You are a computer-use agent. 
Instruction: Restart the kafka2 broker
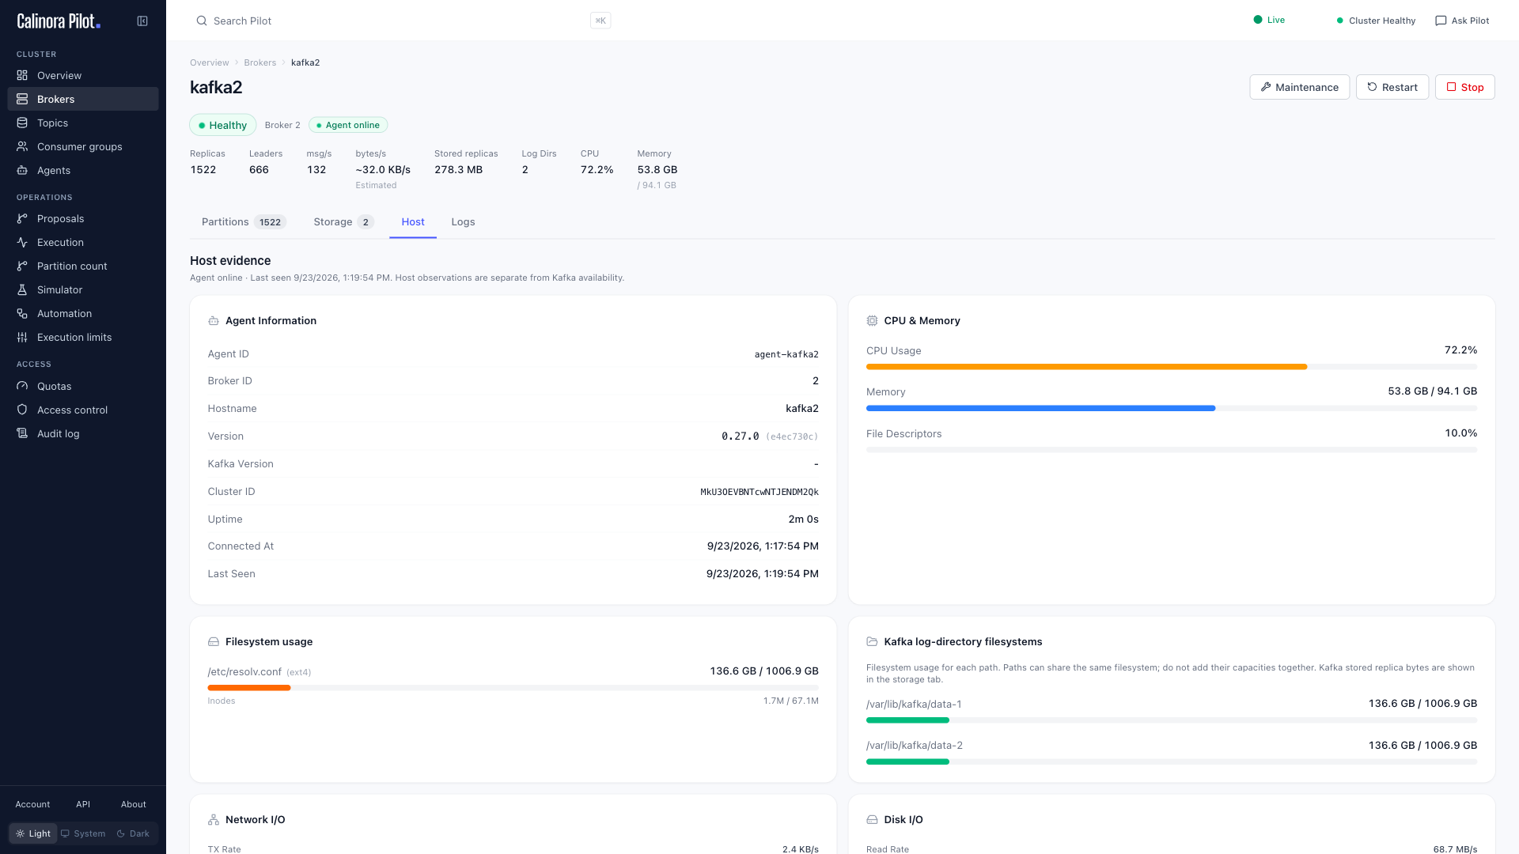[x=1392, y=87]
